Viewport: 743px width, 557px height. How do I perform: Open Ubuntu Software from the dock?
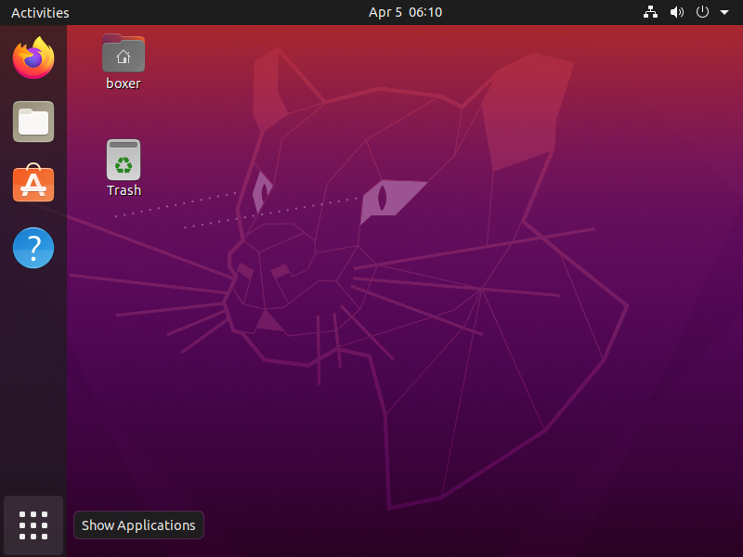point(33,183)
